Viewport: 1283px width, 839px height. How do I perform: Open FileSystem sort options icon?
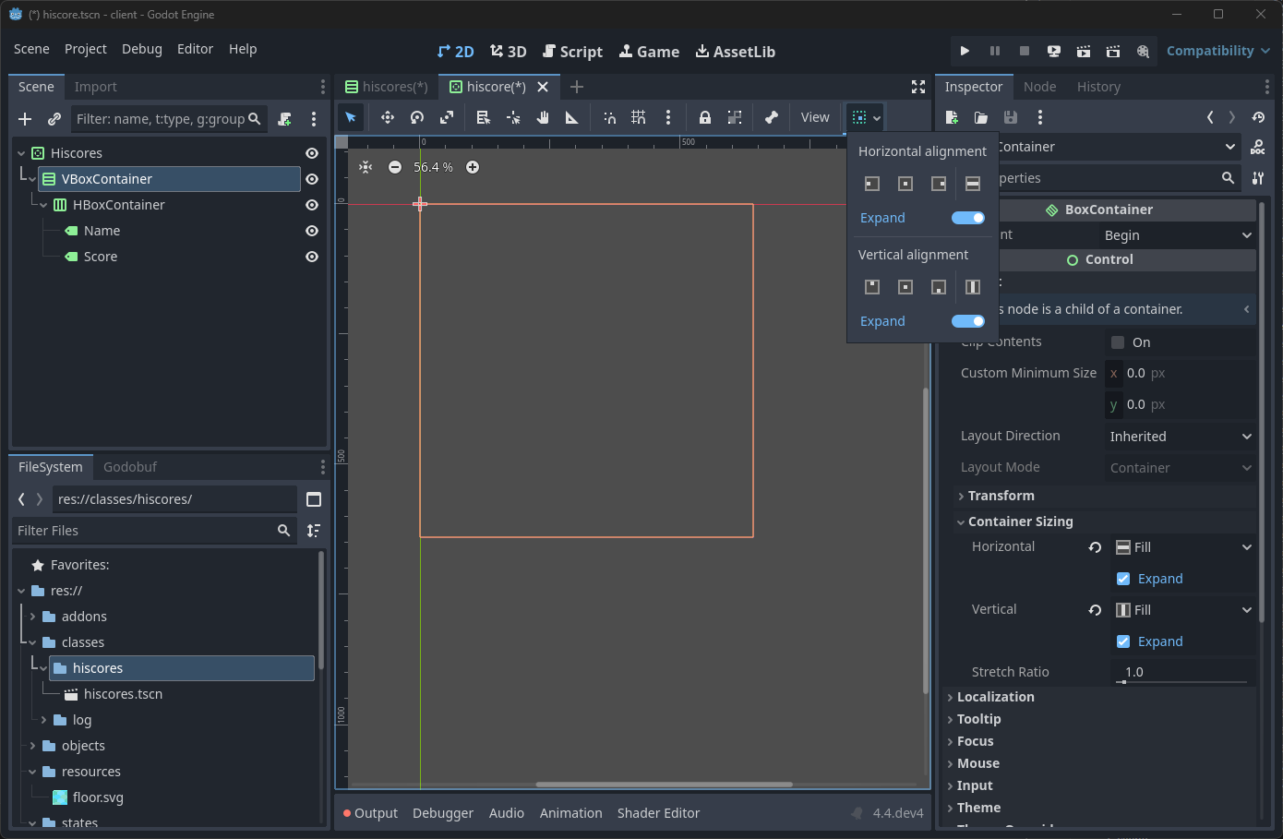click(314, 531)
